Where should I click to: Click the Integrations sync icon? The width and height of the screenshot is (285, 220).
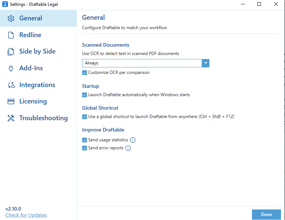pyautogui.click(x=11, y=85)
